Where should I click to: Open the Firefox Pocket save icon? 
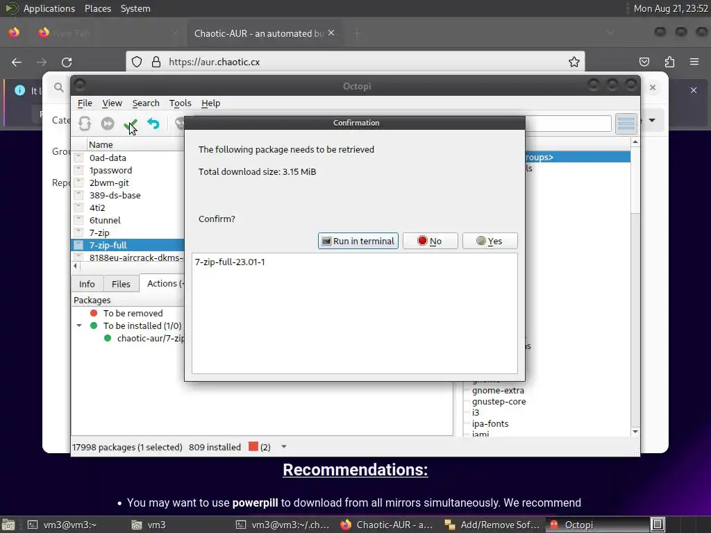(x=644, y=62)
